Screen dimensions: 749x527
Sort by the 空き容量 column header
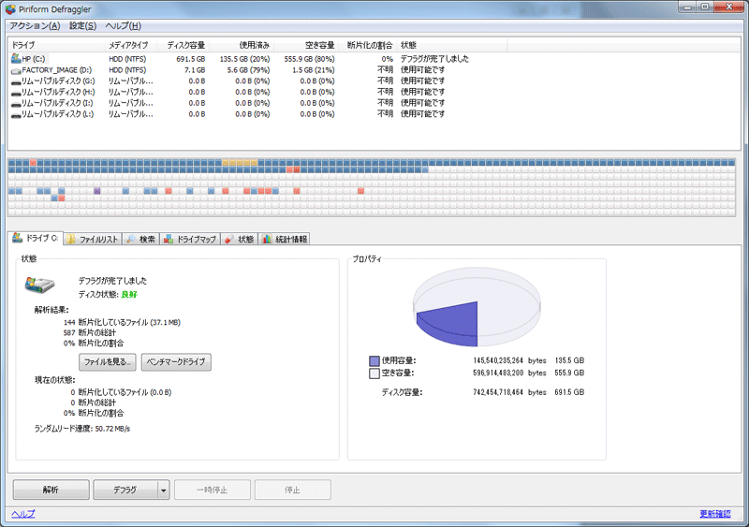306,45
